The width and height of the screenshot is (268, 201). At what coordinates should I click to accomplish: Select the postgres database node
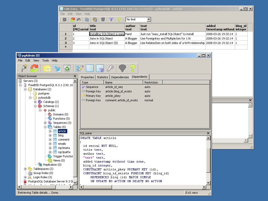[44, 93]
